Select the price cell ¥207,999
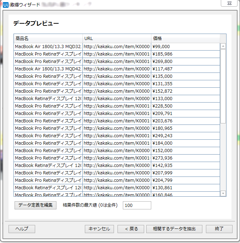240x243 pixels. click(186, 173)
